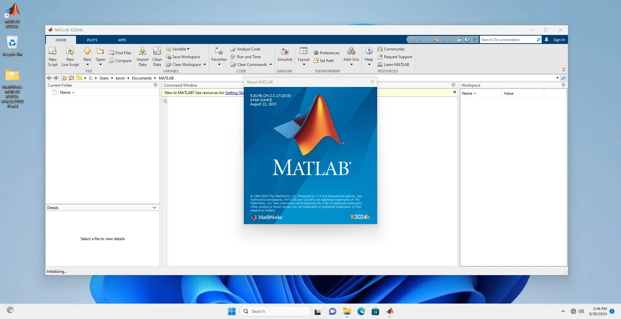Click Save Workspace

tap(183, 57)
